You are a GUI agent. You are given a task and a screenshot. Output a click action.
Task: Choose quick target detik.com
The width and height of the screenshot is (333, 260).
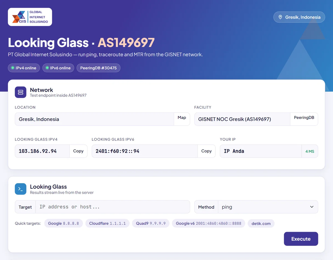point(261,223)
